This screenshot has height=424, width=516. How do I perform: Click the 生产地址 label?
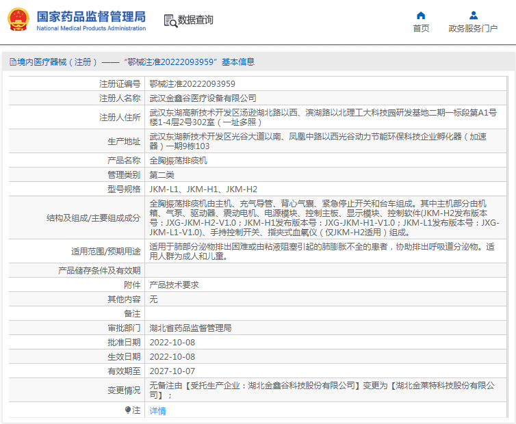coord(124,142)
